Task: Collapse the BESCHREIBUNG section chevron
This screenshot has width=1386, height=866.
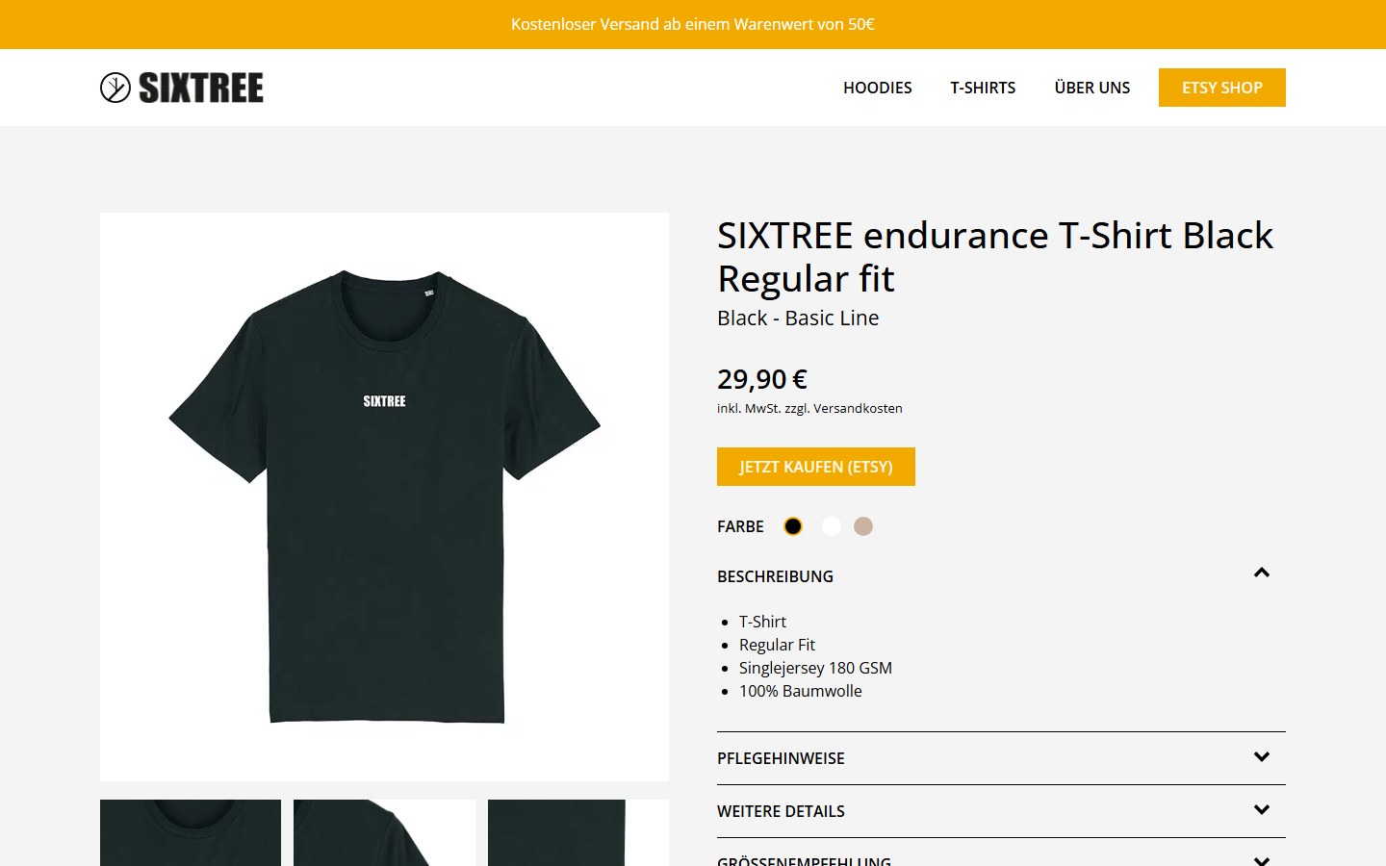Action: coord(1262,573)
